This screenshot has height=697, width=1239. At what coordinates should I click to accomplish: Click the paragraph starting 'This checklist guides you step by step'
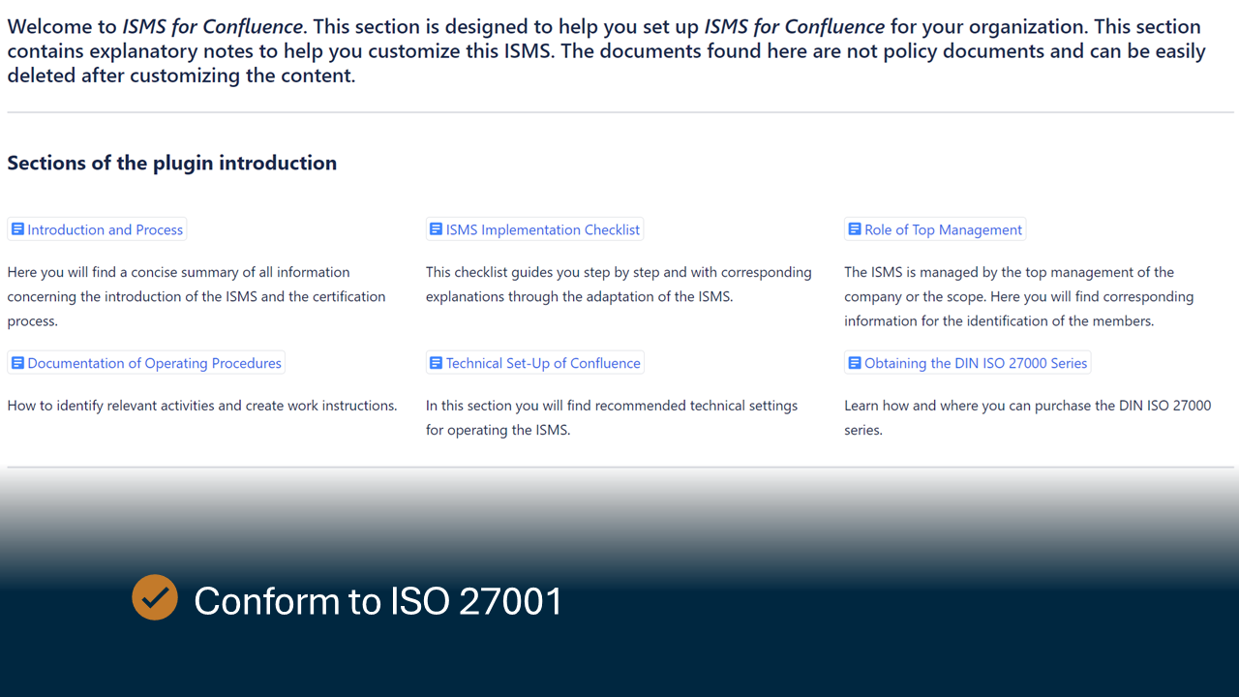(x=619, y=285)
